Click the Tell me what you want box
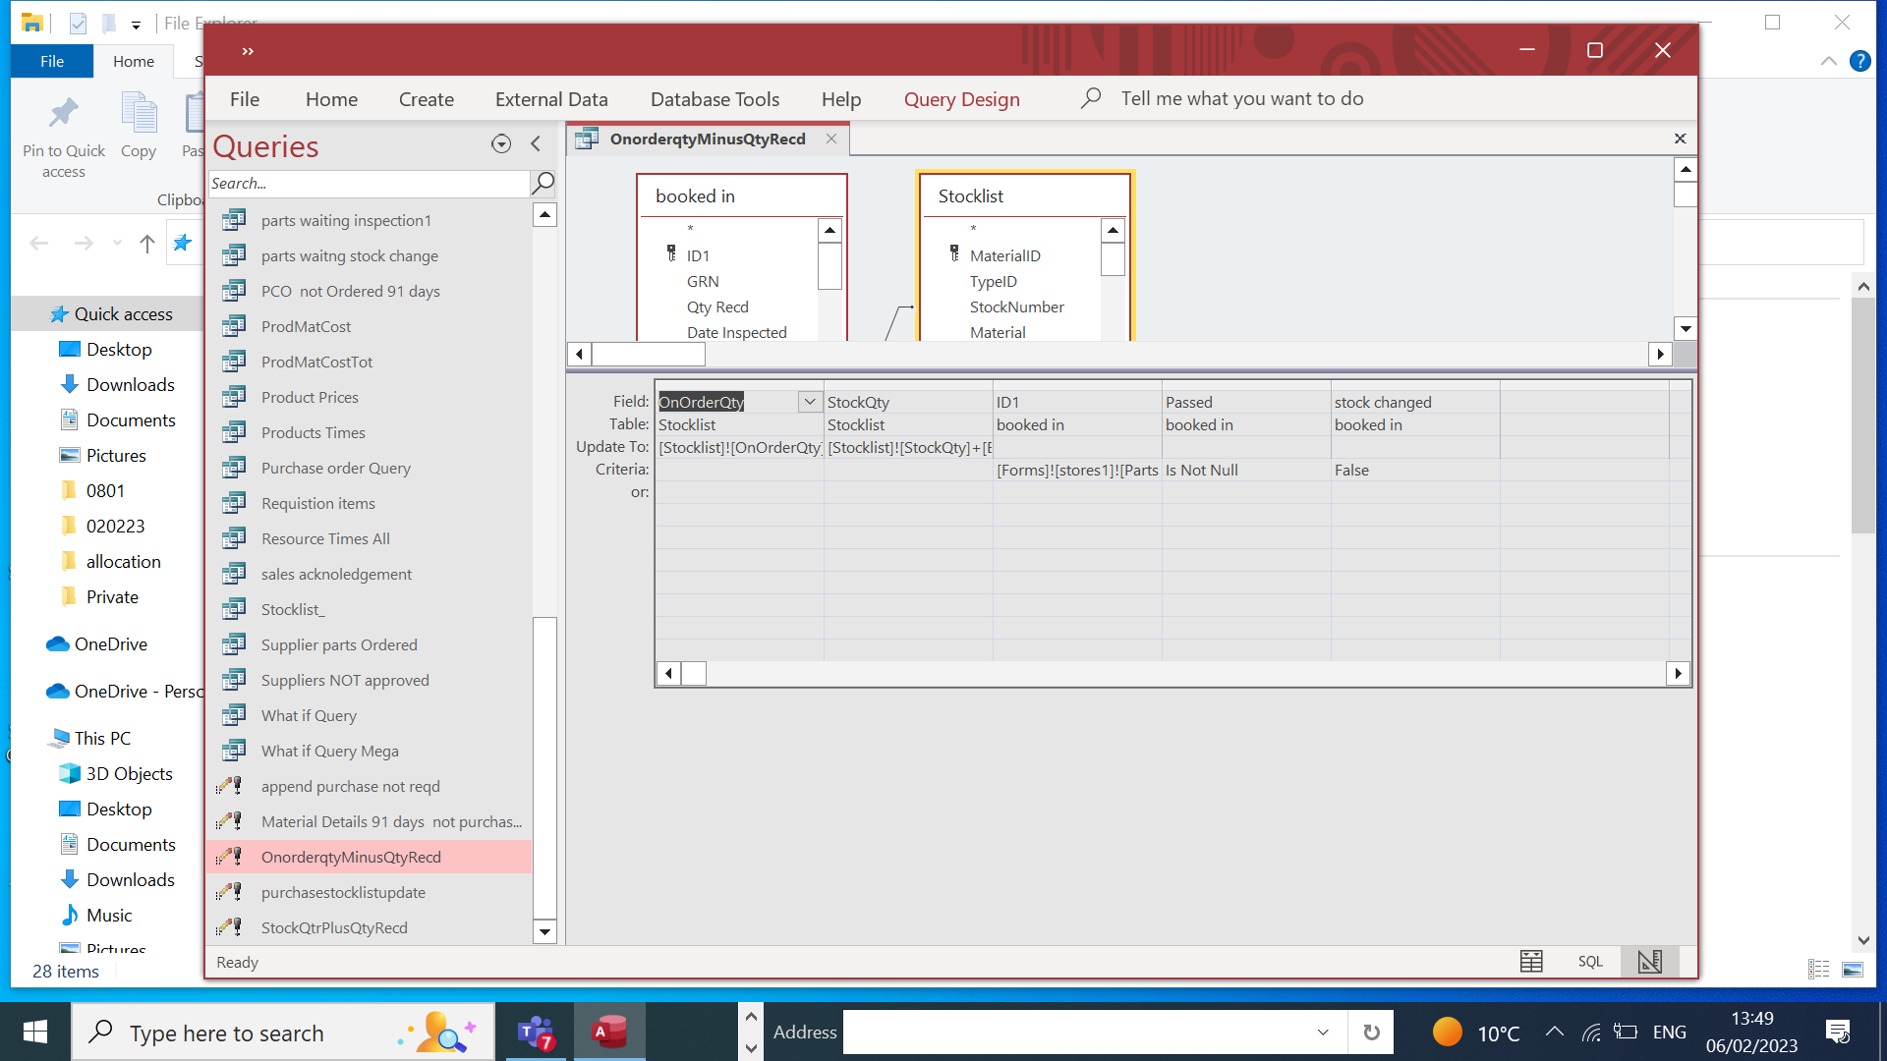The width and height of the screenshot is (1887, 1061). click(x=1241, y=98)
